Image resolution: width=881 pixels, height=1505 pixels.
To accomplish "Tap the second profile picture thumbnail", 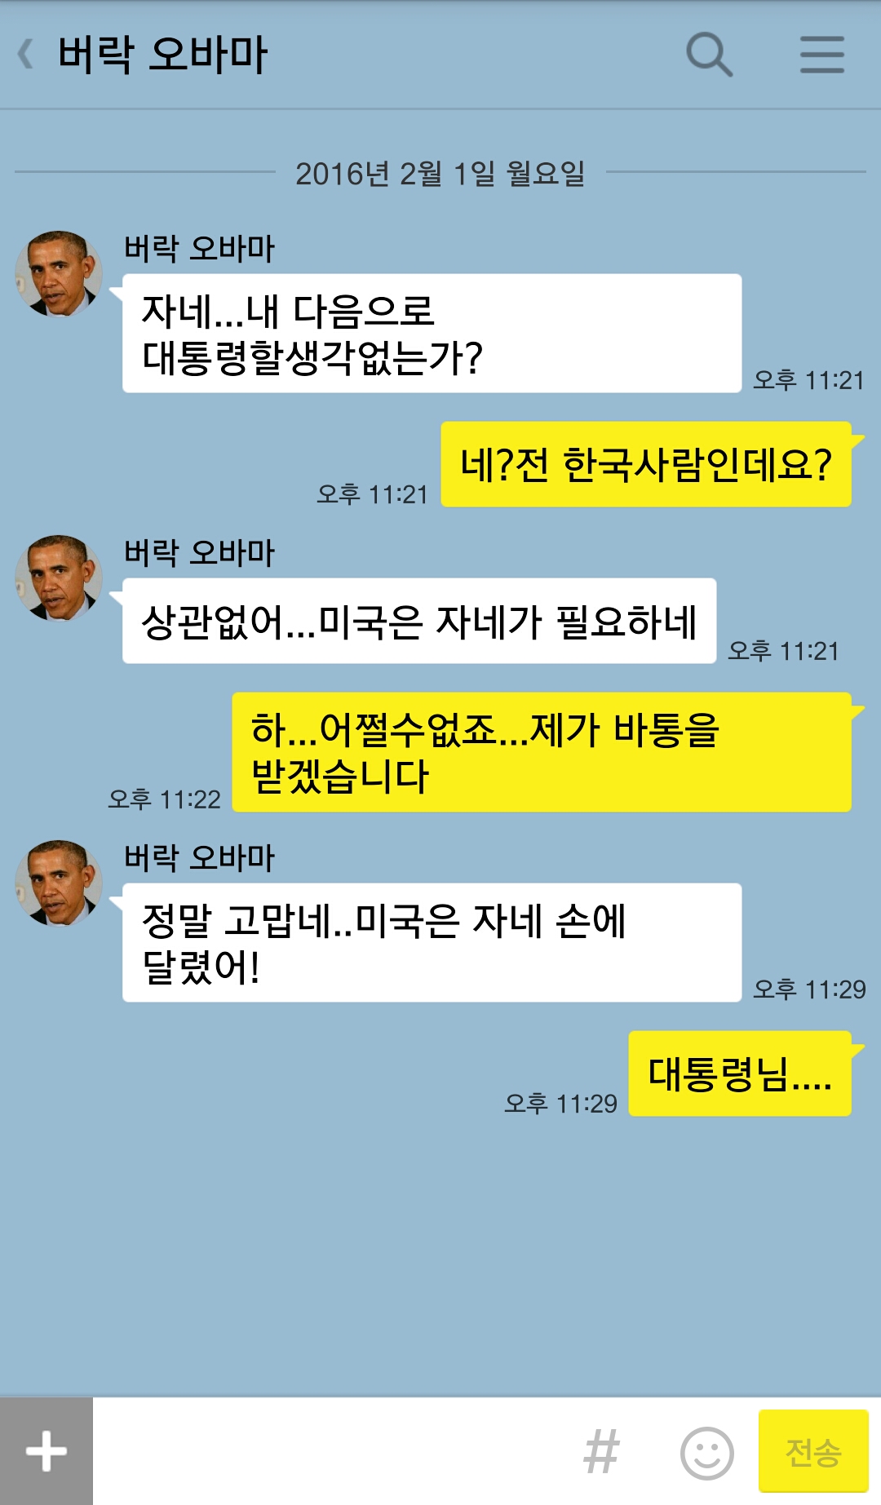I will click(x=59, y=578).
